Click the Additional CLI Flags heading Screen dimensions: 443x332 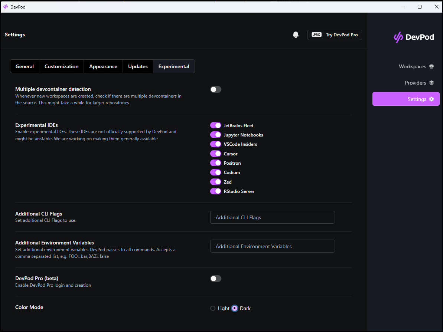(39, 214)
